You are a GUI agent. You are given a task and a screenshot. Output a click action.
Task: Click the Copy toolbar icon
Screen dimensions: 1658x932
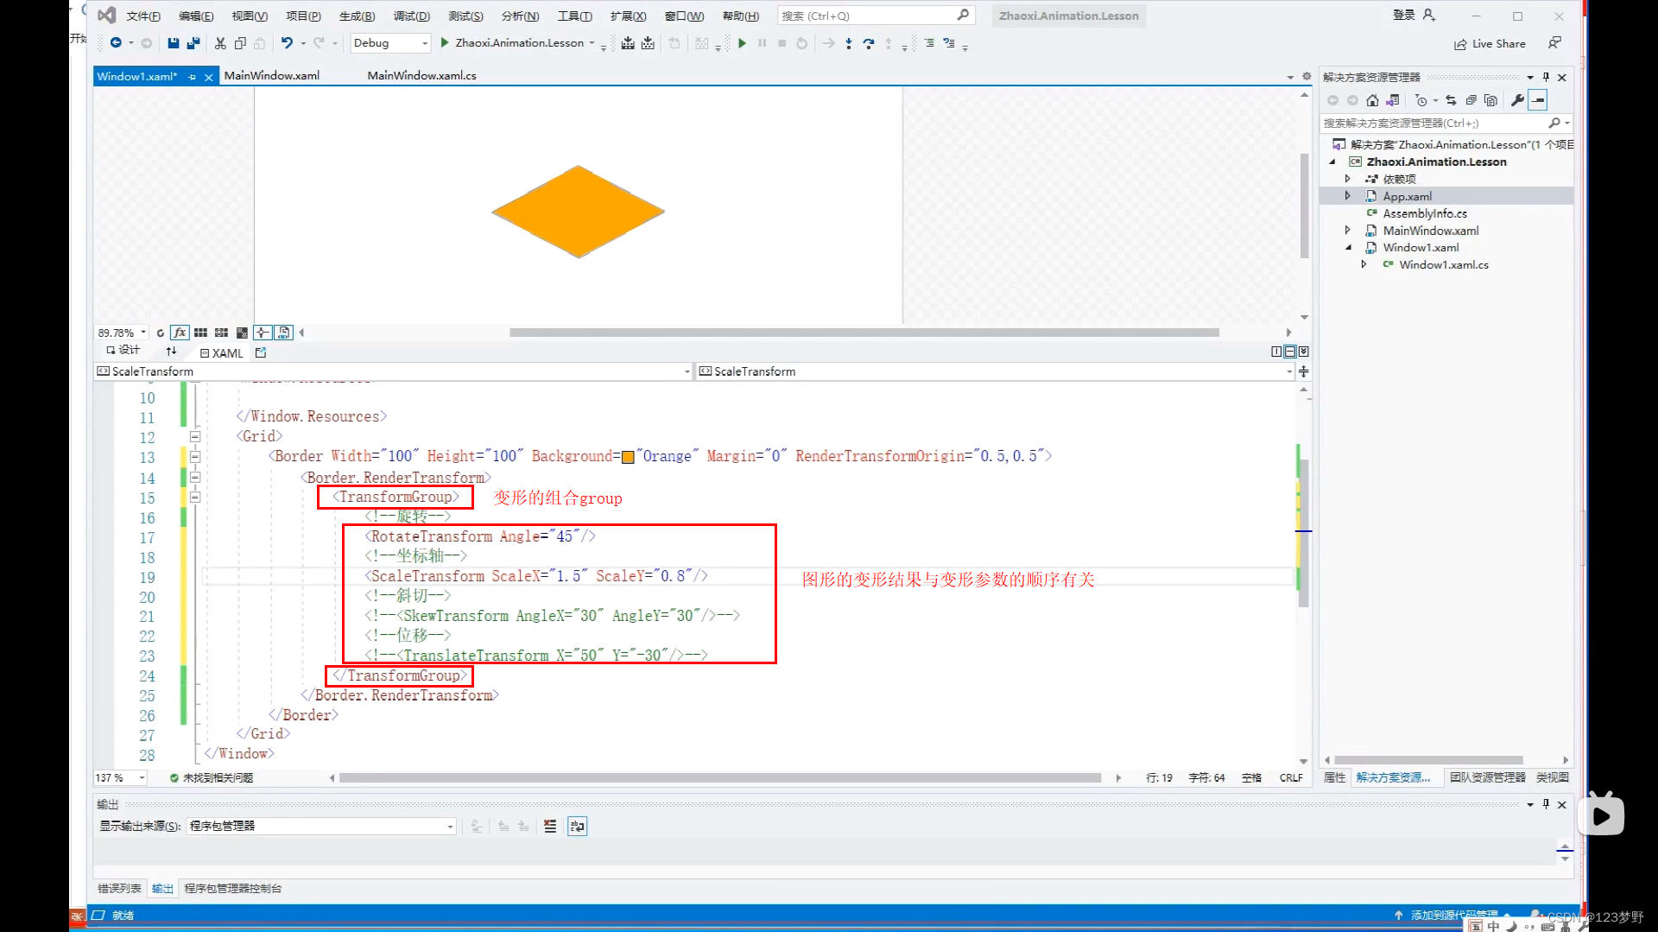(240, 43)
